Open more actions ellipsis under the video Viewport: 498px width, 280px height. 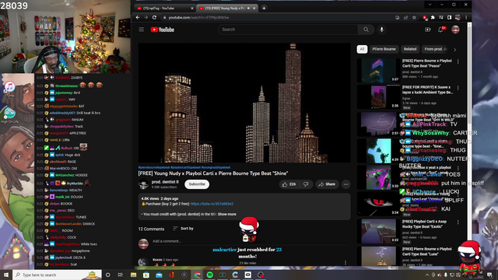[x=345, y=184]
